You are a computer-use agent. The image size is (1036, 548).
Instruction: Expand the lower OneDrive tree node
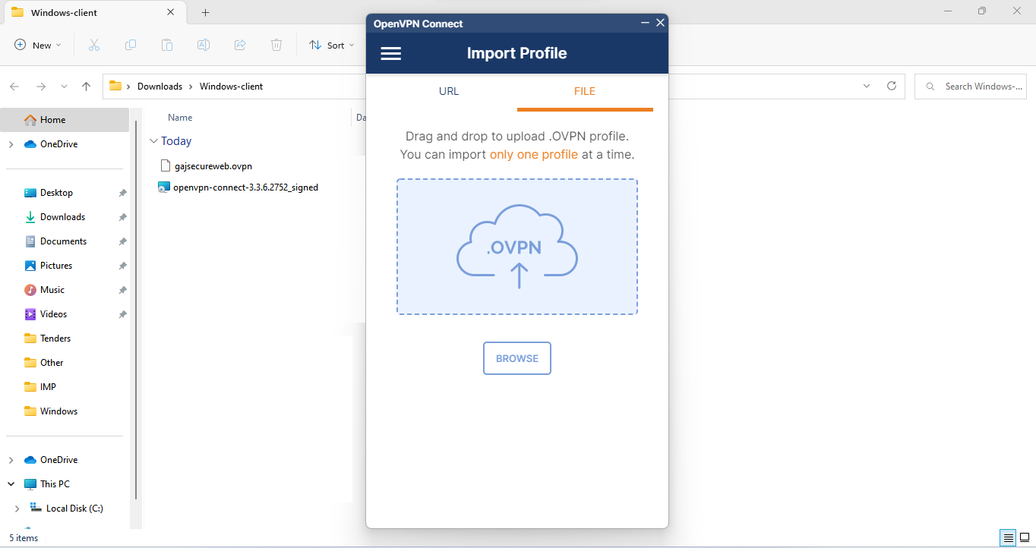click(x=11, y=460)
